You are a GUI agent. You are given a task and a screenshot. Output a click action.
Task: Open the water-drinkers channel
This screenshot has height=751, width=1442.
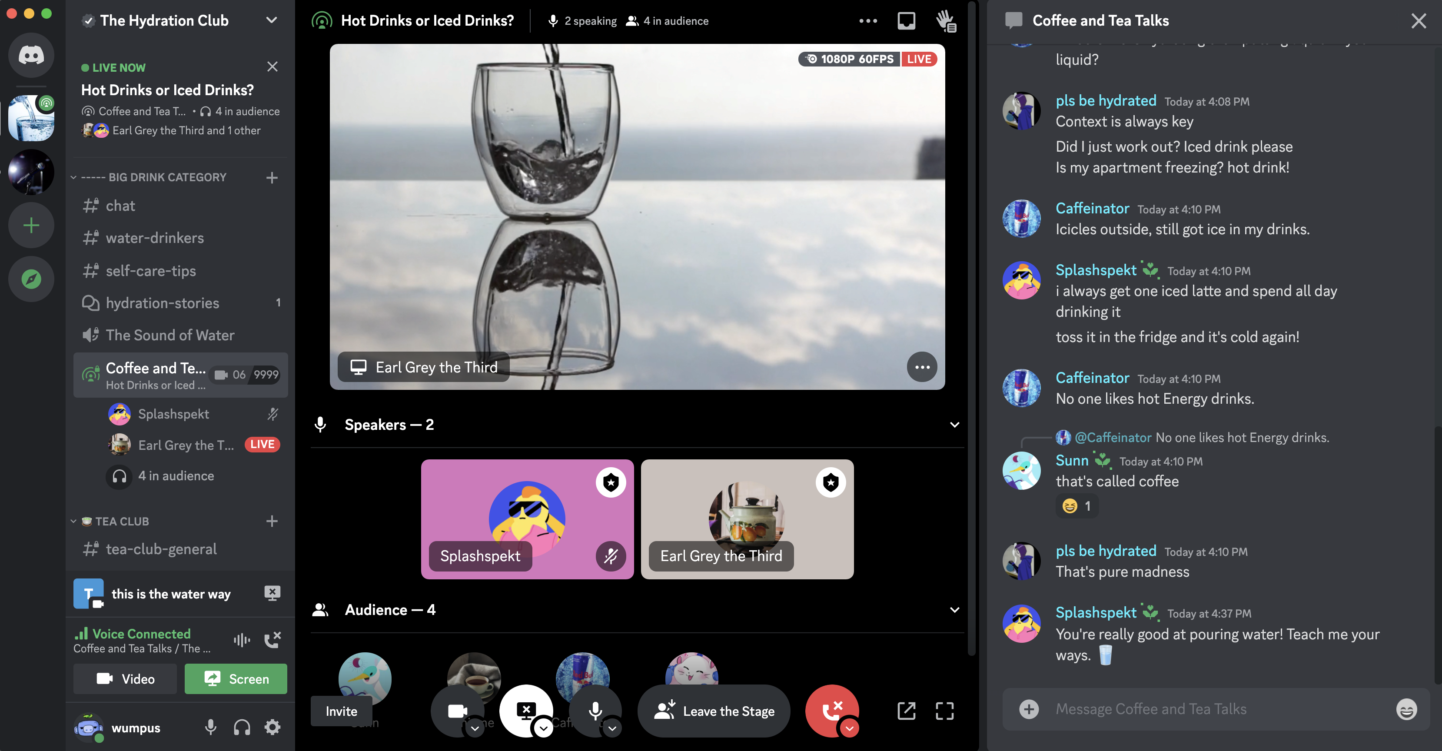[155, 238]
